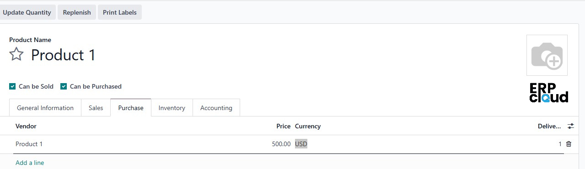Select the Product 1 vendor cell
This screenshot has width=585, height=169.
coord(29,144)
